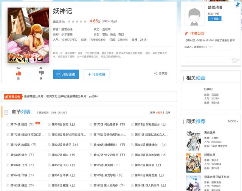Click 开始阅读 start reading button
The height and width of the screenshot is (191, 242).
[x=66, y=74]
